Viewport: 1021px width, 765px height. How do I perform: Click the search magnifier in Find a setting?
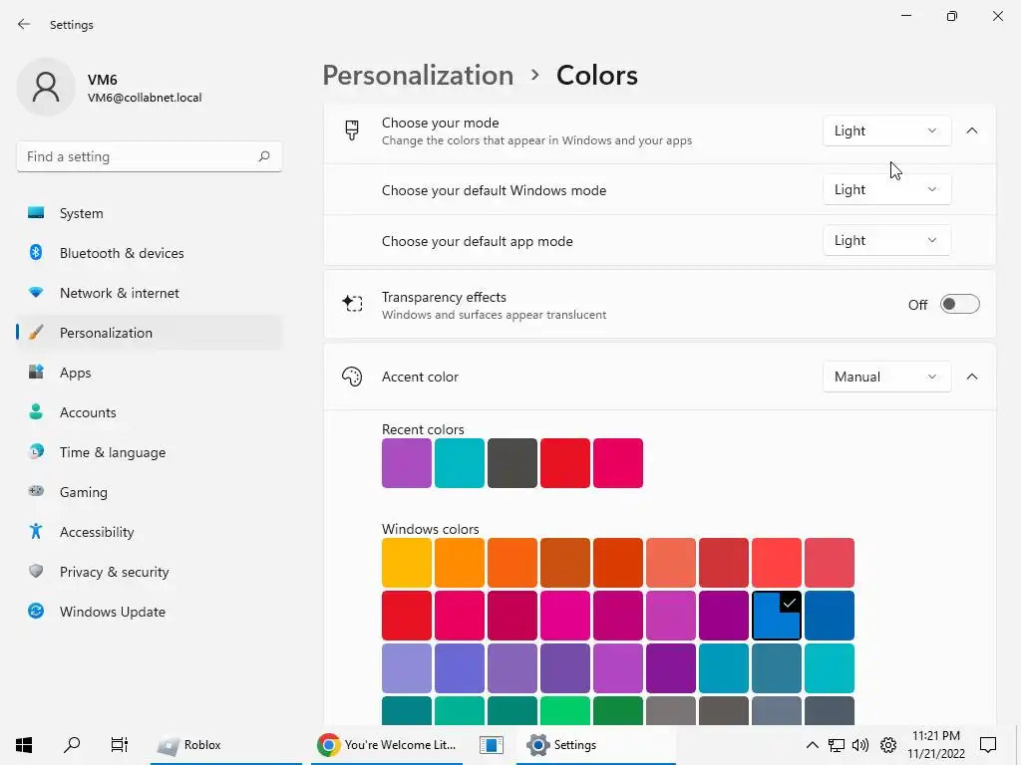pos(263,156)
